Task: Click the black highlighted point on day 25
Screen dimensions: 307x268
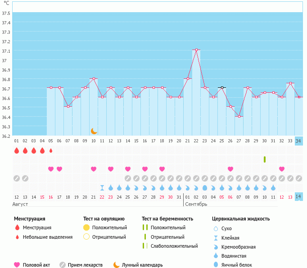Action: pos(222,87)
